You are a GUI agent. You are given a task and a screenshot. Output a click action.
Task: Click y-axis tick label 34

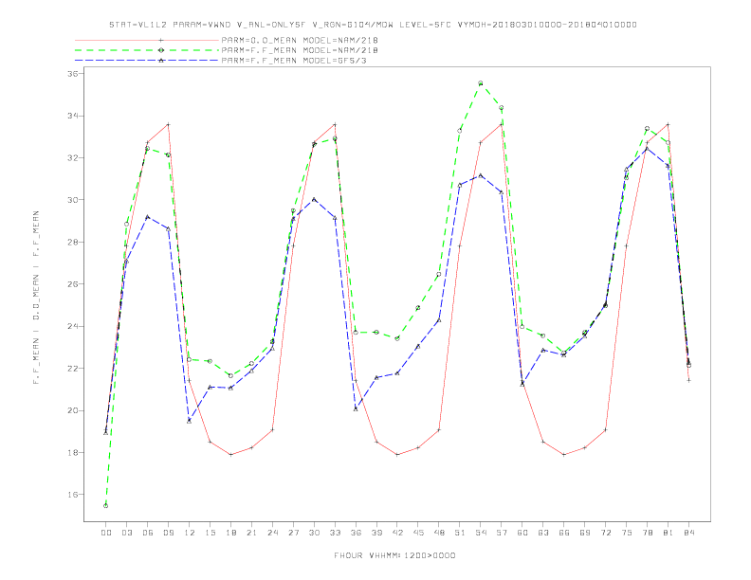(72, 116)
